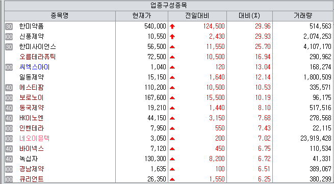The height and width of the screenshot is (184, 334).
Task: Click the change value 8,200
Action: click(217, 159)
